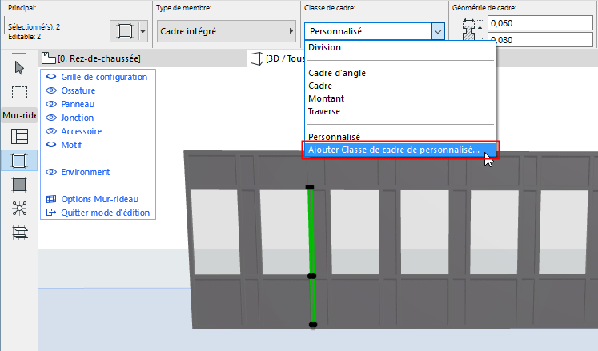Screen dimensions: 598x351
Task: Open the frame tool settings button
Action: 124,31
